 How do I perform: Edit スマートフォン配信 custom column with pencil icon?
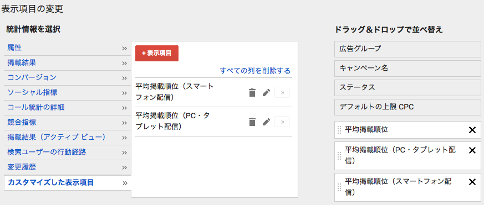[x=266, y=92]
